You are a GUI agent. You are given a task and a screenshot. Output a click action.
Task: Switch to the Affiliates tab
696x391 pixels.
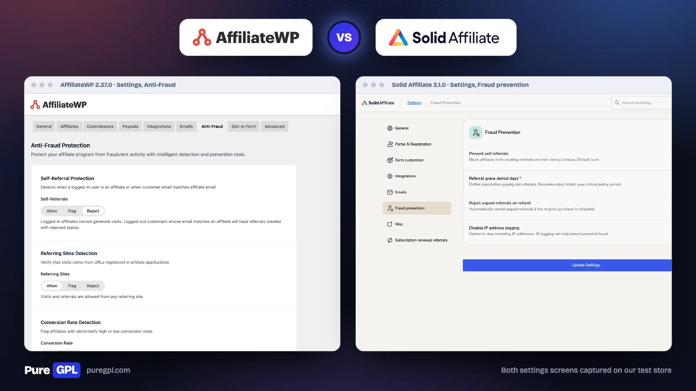pyautogui.click(x=69, y=126)
